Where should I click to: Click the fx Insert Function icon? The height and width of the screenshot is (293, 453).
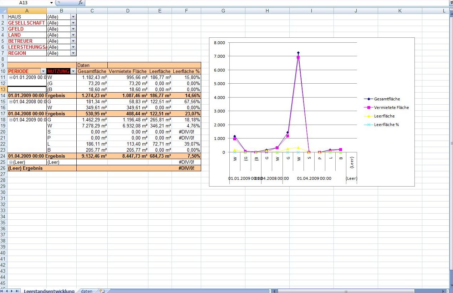[x=81, y=3]
